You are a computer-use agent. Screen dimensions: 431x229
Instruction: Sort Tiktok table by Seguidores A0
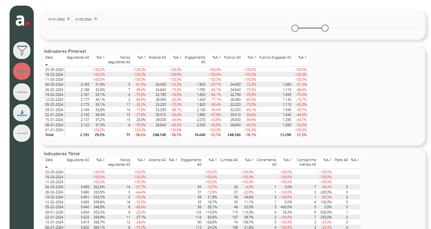point(78,160)
